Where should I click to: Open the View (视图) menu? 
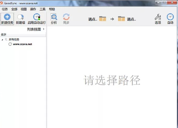click(24, 9)
